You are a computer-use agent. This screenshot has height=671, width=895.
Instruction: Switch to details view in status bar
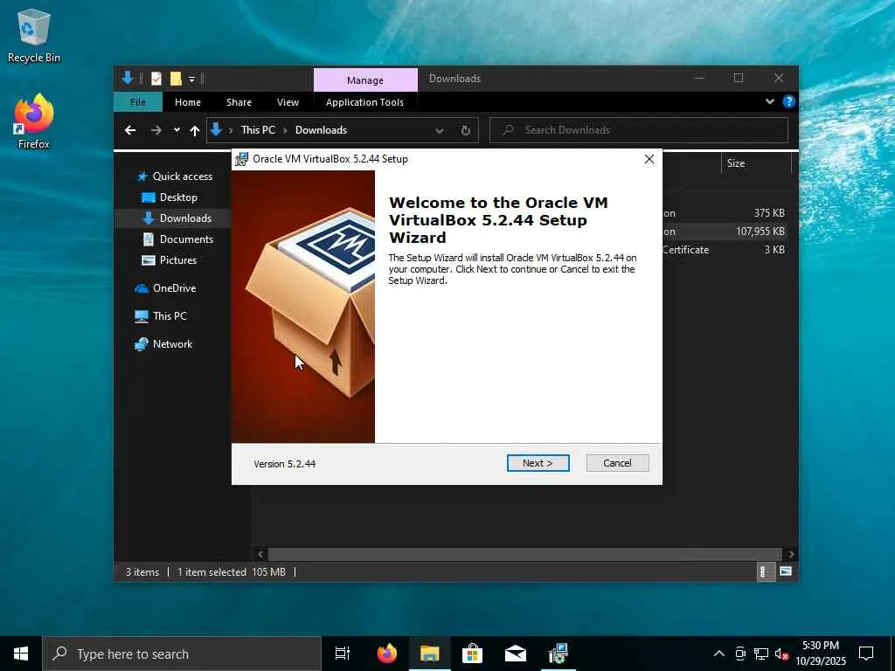[x=765, y=571]
